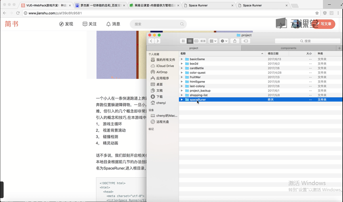Open 我的所有文件 in Finder sidebar

coord(163,60)
